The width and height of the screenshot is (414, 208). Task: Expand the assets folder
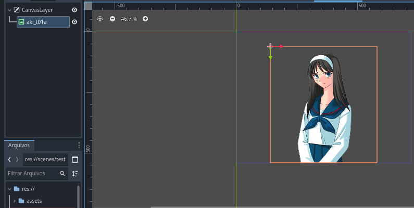click(x=14, y=201)
